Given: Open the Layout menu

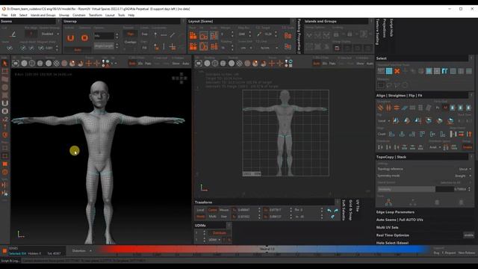Looking at the screenshot, I should pyautogui.click(x=110, y=15).
